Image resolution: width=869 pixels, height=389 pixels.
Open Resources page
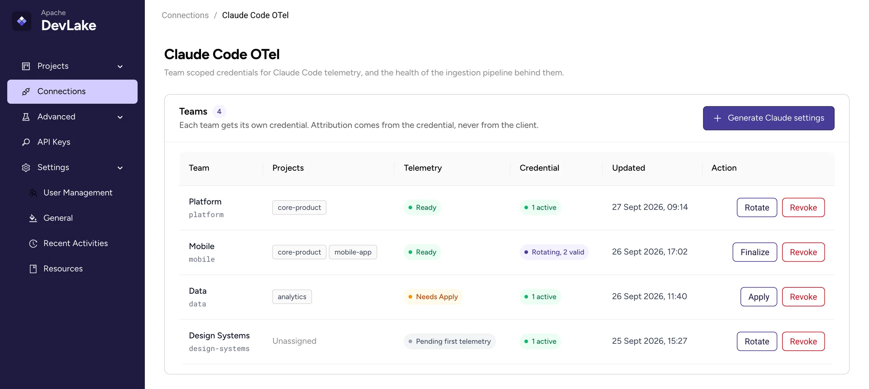(x=72, y=269)
